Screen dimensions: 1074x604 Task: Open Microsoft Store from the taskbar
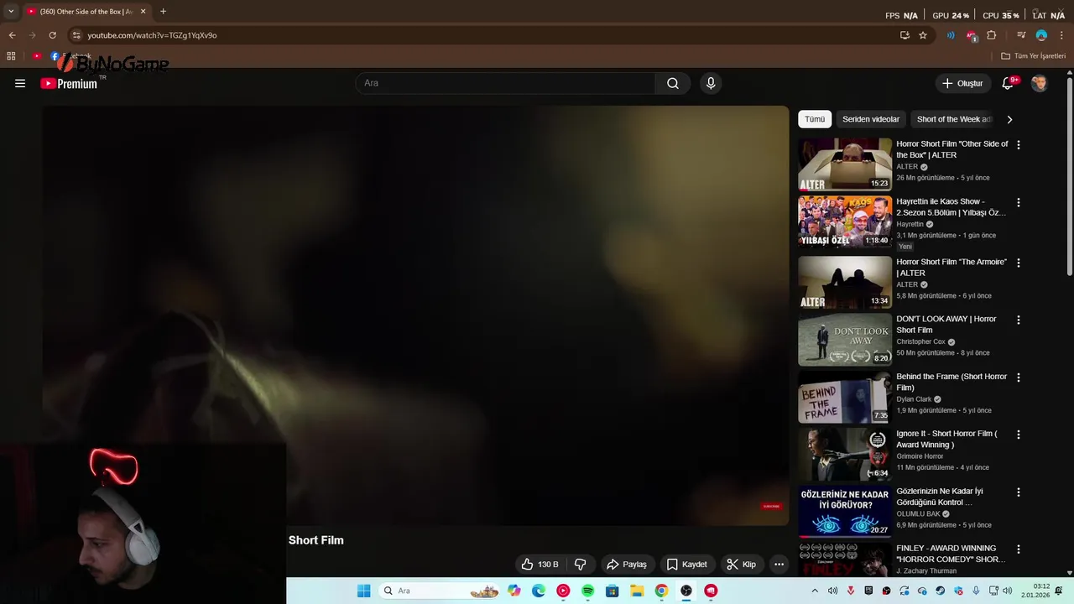tap(613, 591)
